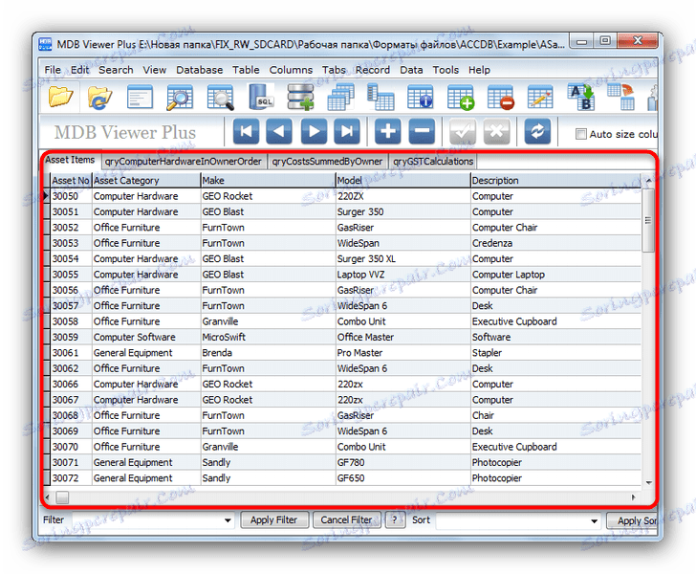Click the rename A-to-B icon
The height and width of the screenshot is (574, 696).
tap(580, 97)
